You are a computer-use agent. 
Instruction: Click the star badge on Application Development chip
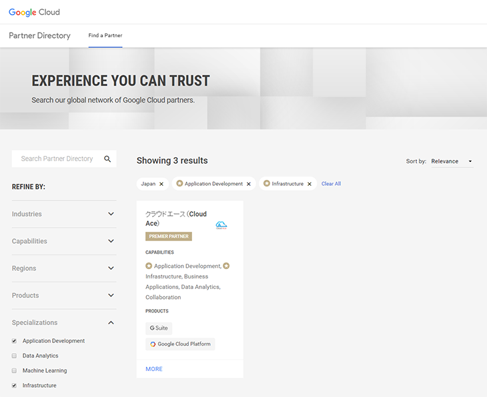tap(179, 184)
